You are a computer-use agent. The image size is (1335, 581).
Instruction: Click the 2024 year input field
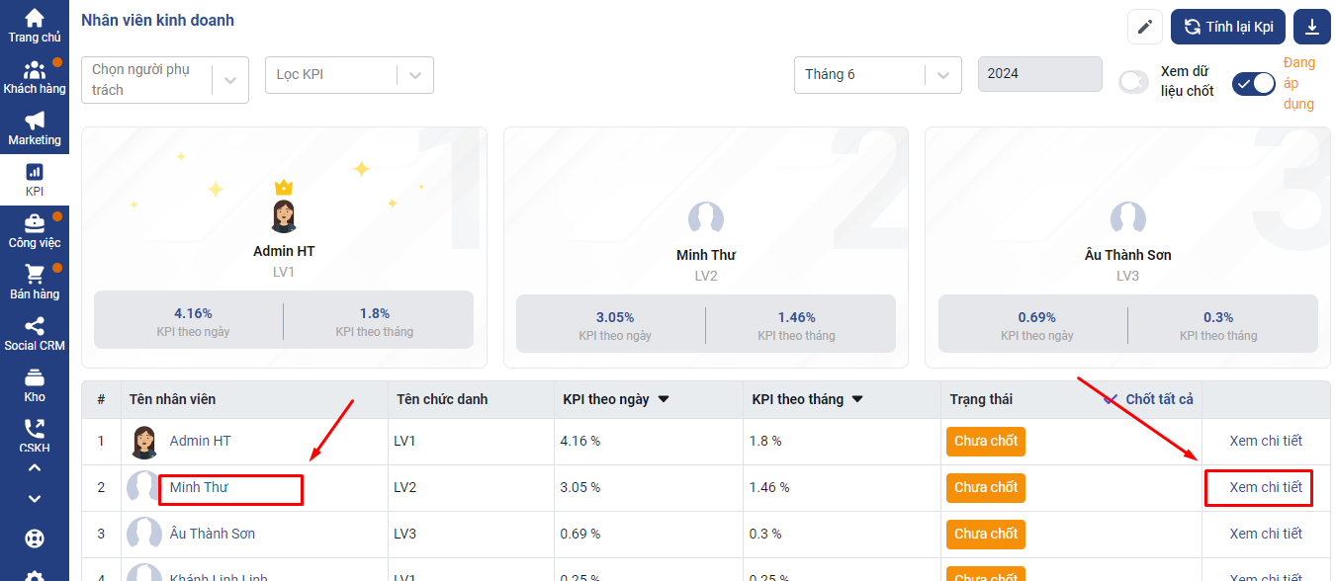(1038, 74)
